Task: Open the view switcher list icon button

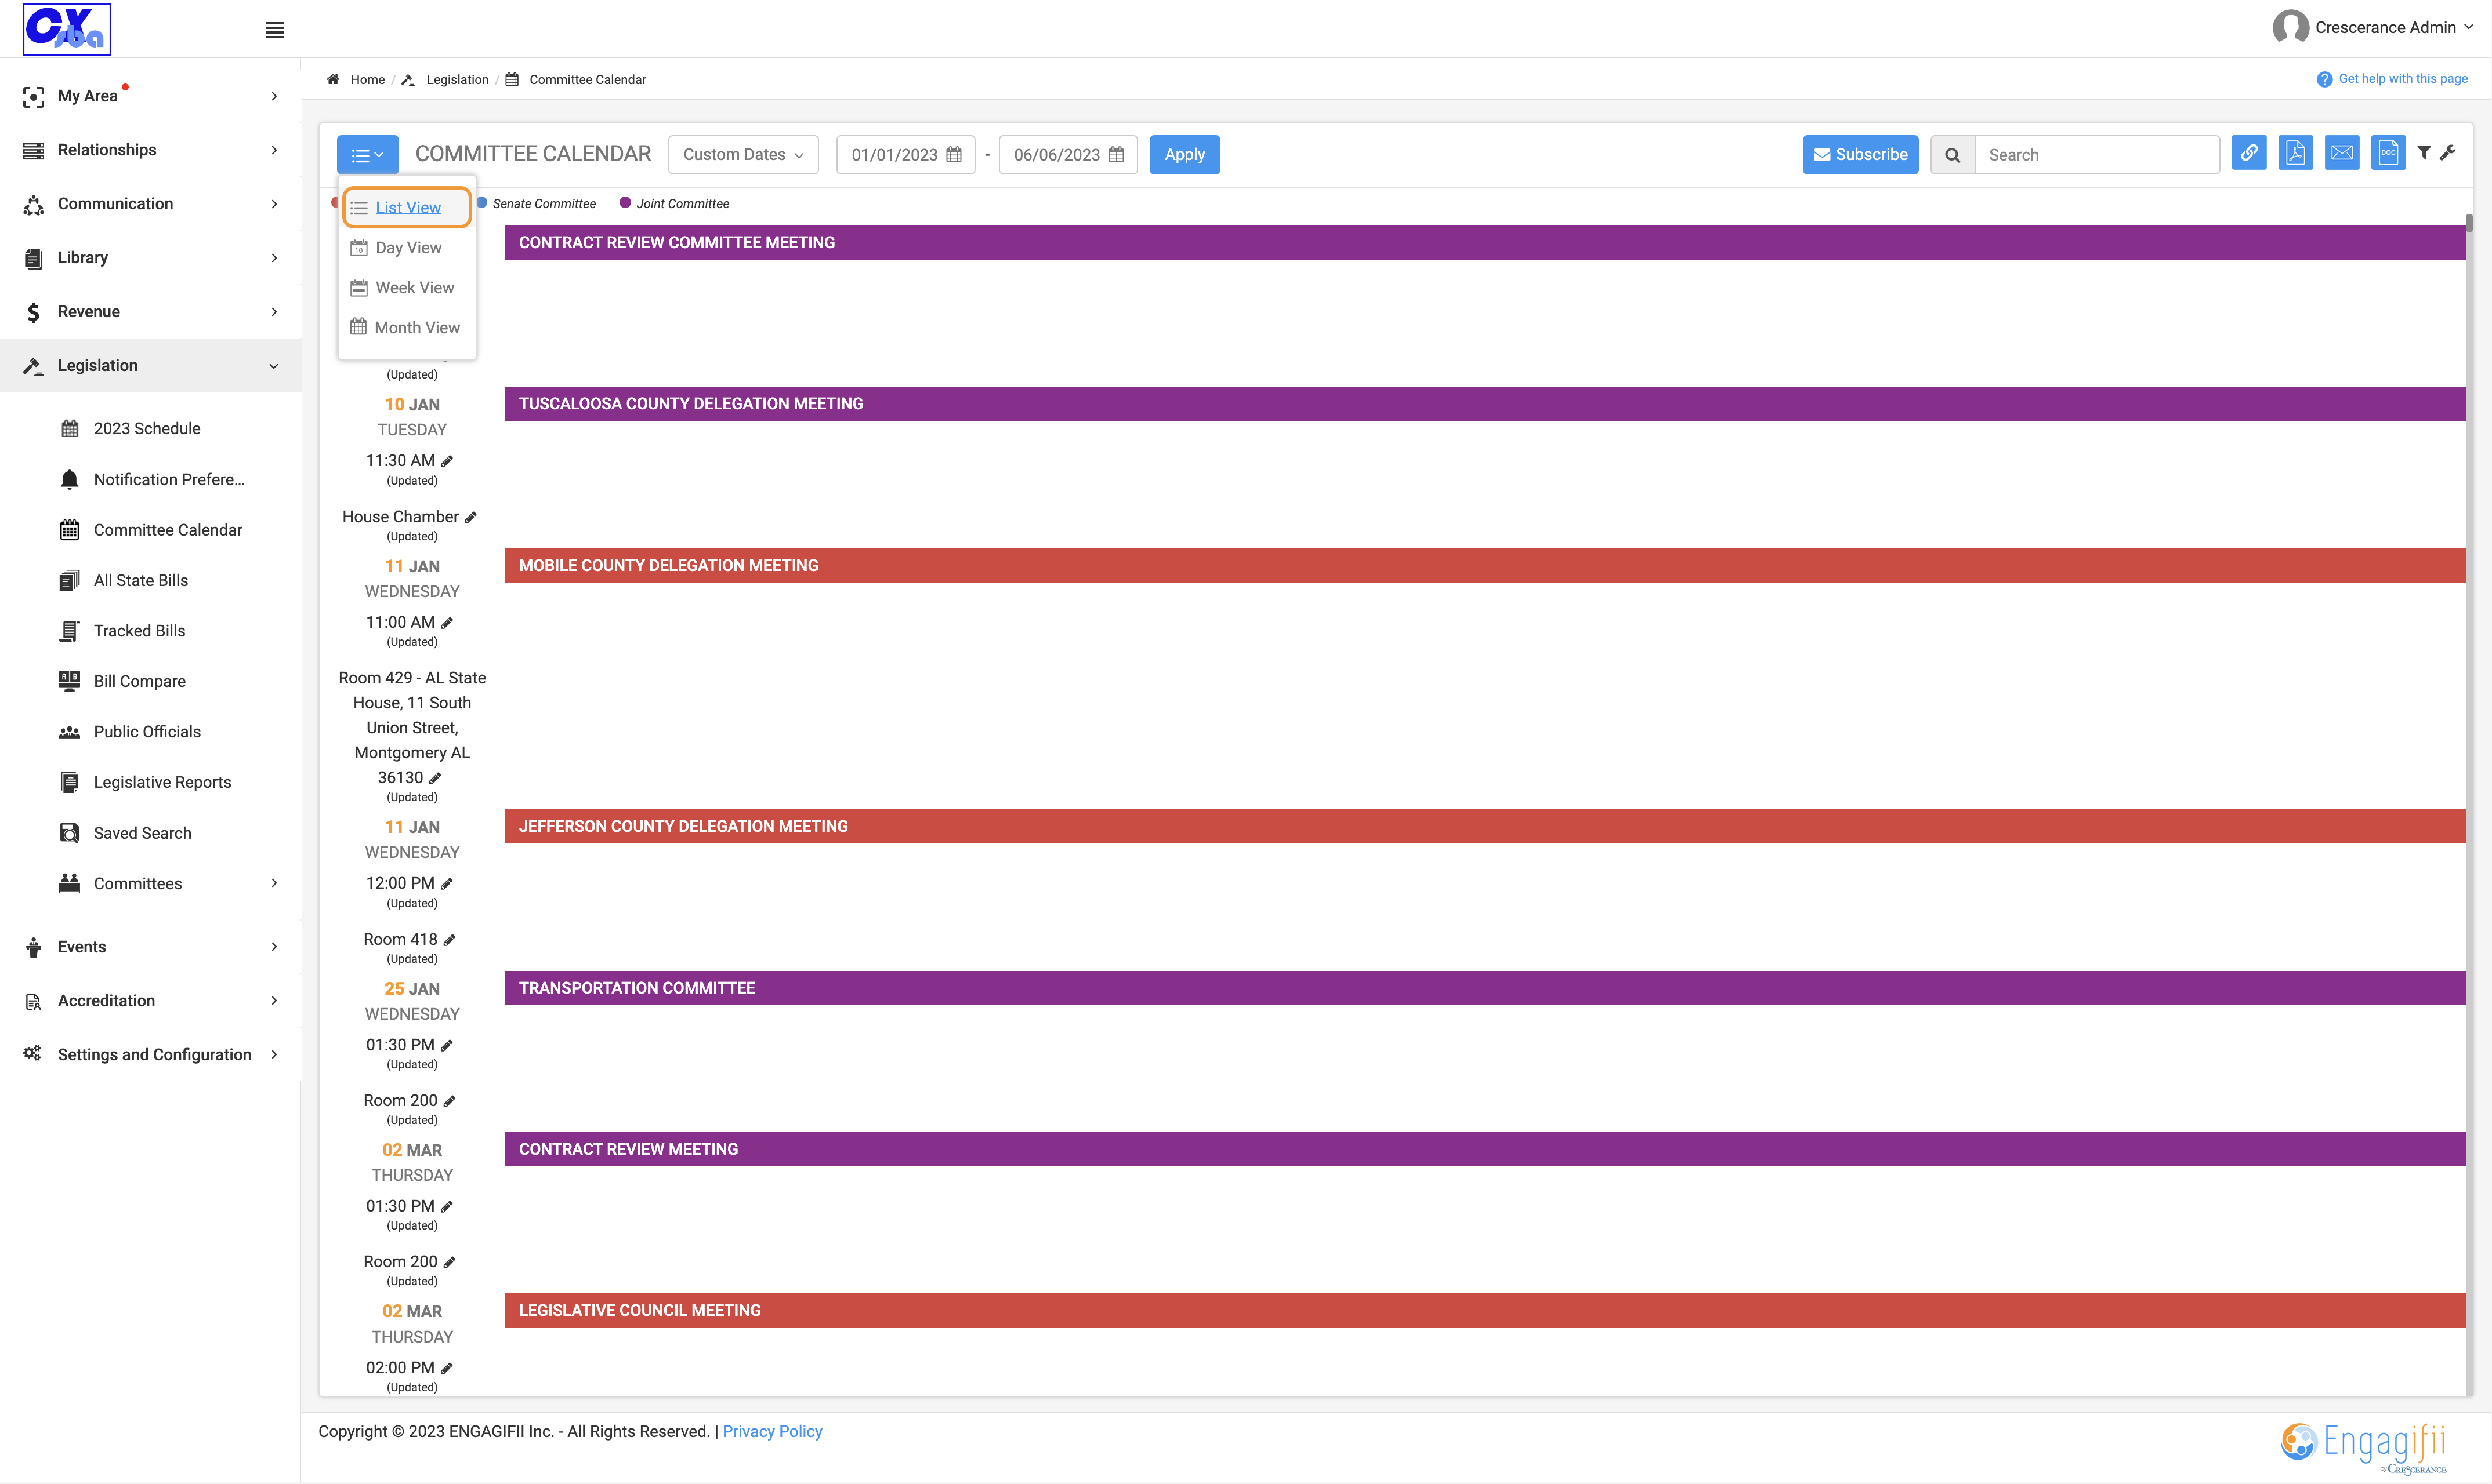Action: 367,155
